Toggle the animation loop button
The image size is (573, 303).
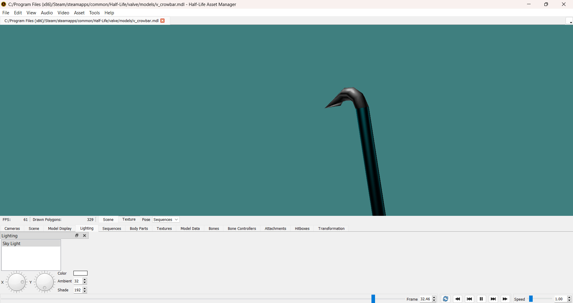(x=446, y=299)
